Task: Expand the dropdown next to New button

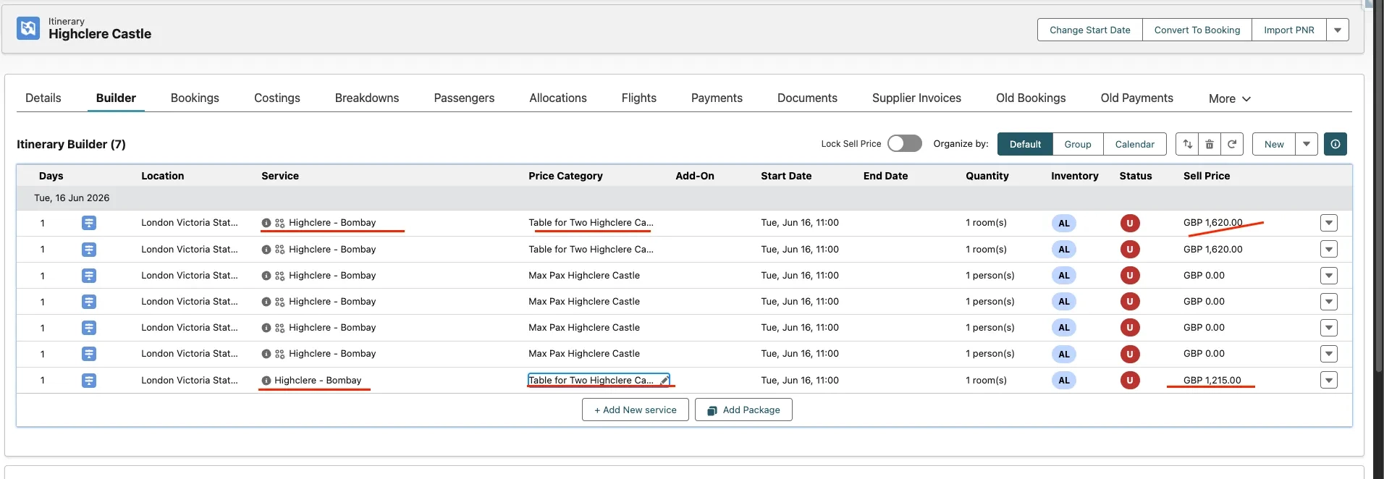Action: [1307, 144]
